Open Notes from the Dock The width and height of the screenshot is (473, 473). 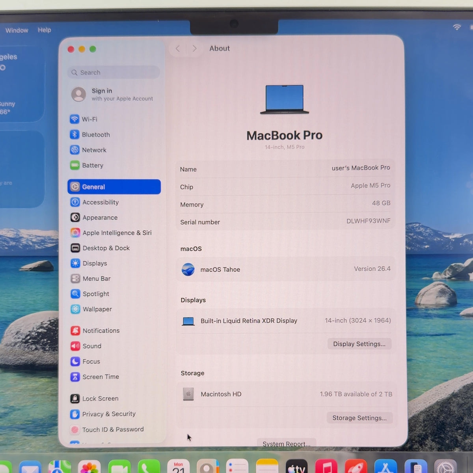267,467
